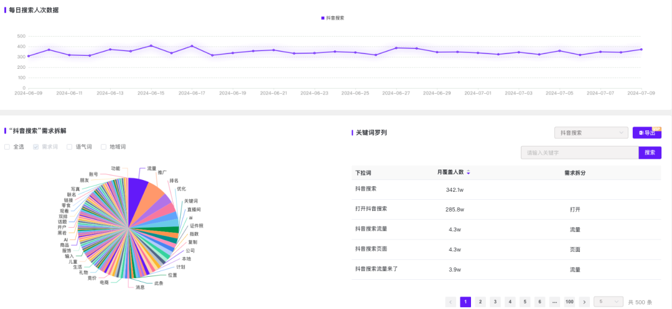The height and width of the screenshot is (309, 672).
Task: Enable the 语气词 checkbox
Action: (70, 146)
